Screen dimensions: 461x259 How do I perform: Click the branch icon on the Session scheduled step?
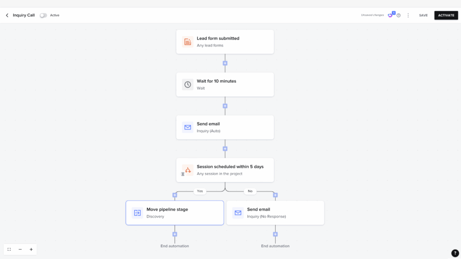click(188, 169)
